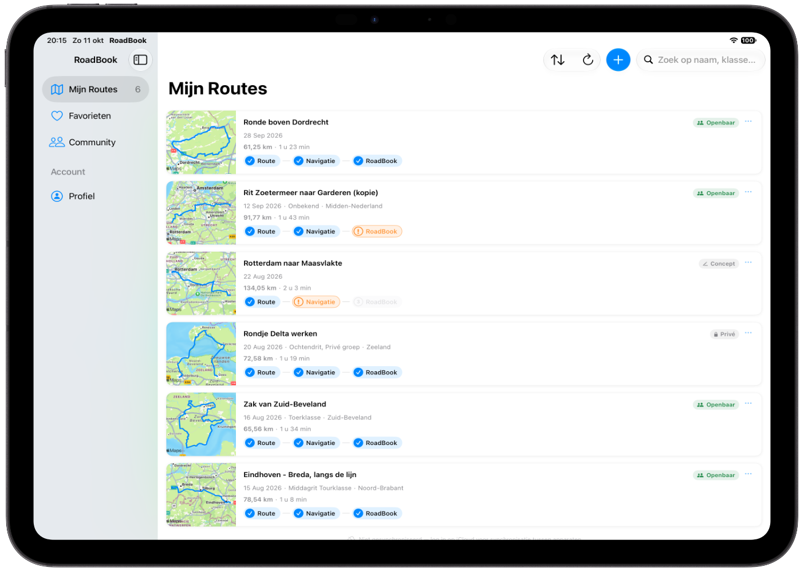Click Openbaar badge on Rit Zoetermeer naar Garderen
Image resolution: width=804 pixels, height=572 pixels.
point(716,193)
